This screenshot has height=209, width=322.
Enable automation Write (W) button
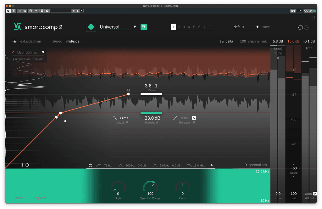point(25,11)
